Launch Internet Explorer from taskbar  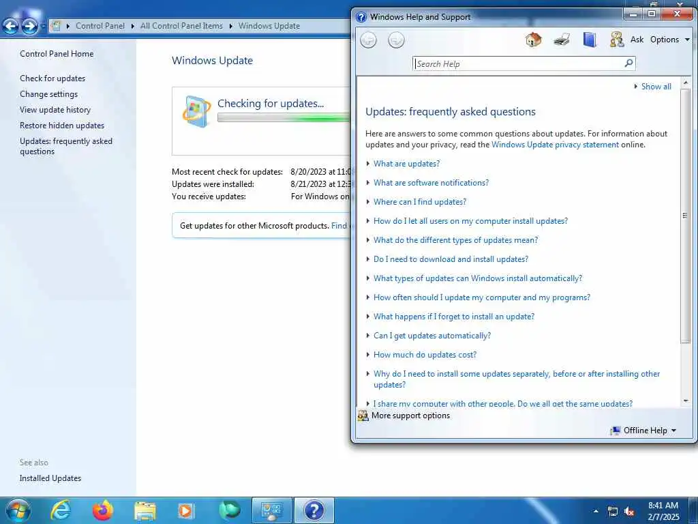click(60, 510)
